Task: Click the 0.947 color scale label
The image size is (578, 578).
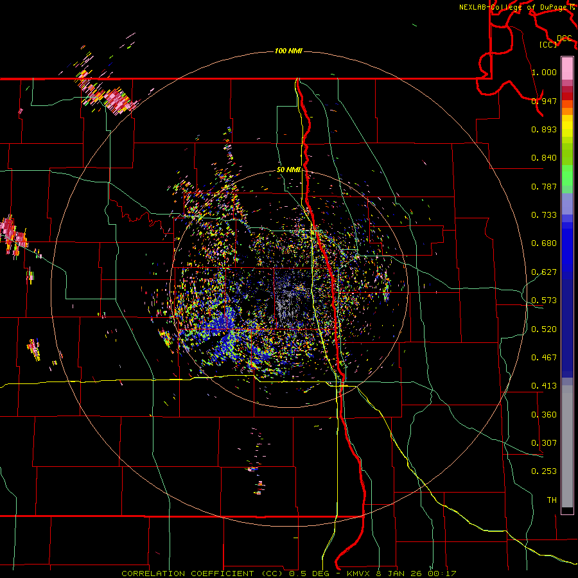Action: [544, 101]
